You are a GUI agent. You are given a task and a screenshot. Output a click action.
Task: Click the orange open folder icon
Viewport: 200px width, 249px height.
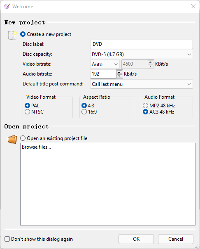12,140
